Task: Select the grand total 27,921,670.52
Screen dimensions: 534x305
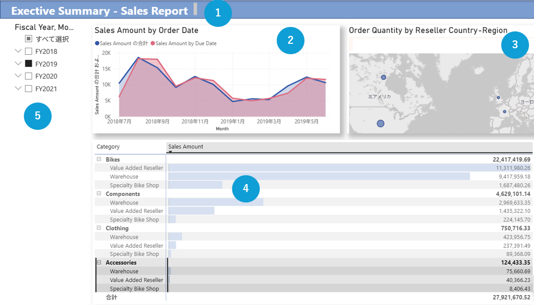Action: 512,298
